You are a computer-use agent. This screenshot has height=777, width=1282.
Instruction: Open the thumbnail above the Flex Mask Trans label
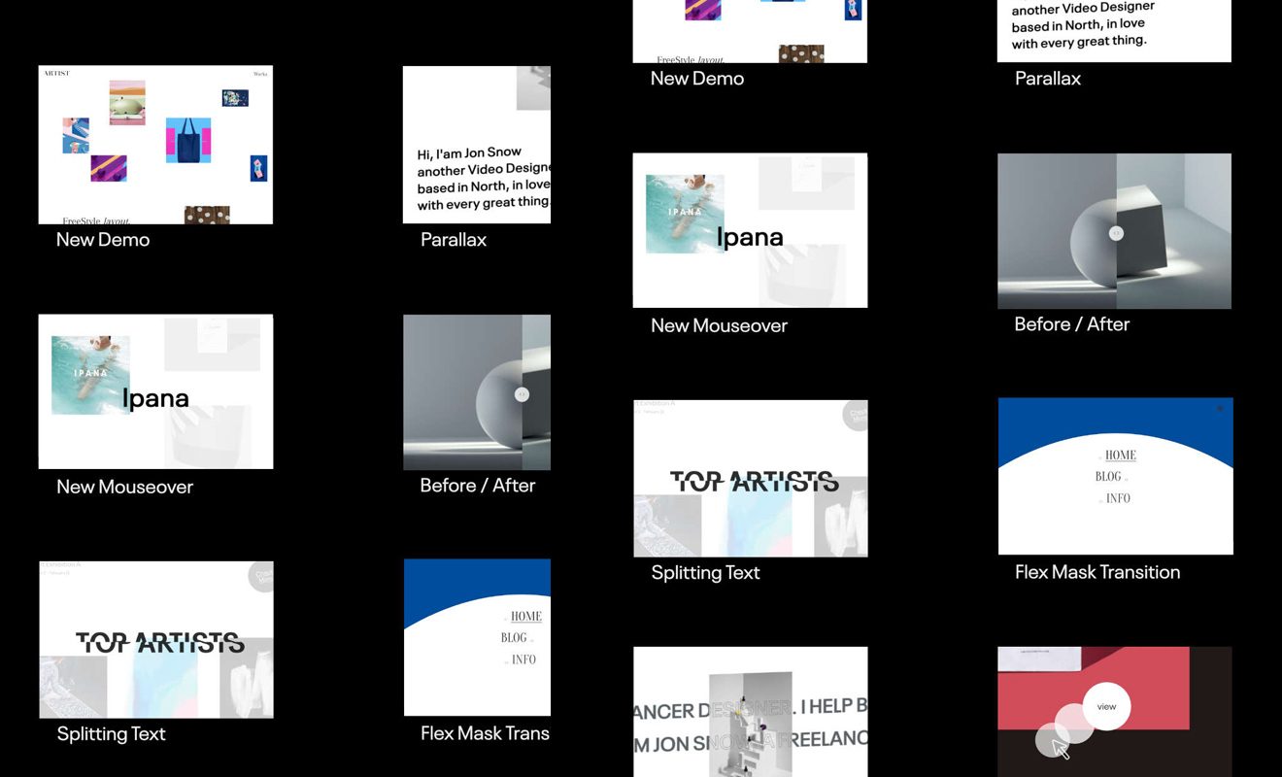tap(477, 638)
